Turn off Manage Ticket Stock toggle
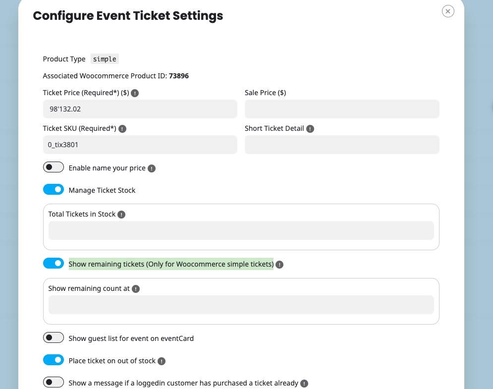Image resolution: width=493 pixels, height=389 pixels. pos(54,190)
